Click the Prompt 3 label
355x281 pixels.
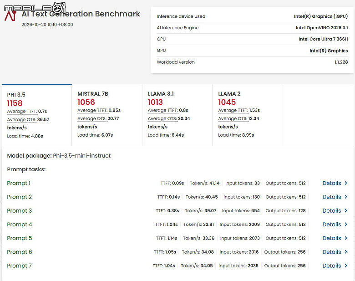tap(20, 211)
